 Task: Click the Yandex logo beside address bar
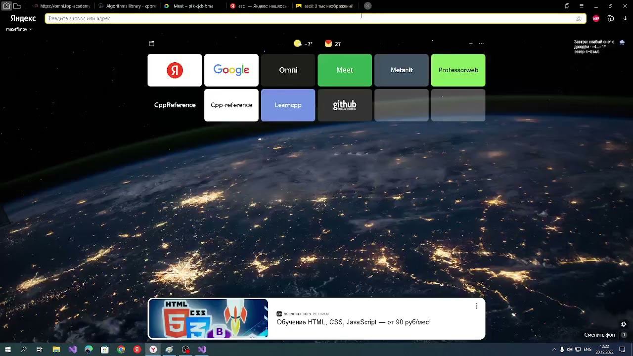[x=23, y=18]
